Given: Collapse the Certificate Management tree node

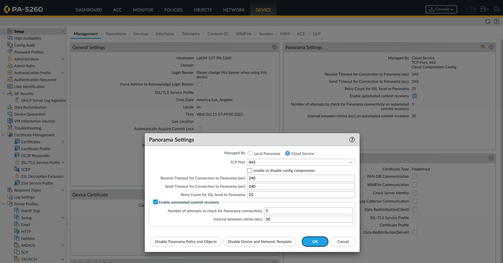Looking at the screenshot, I should pyautogui.click(x=3, y=135).
